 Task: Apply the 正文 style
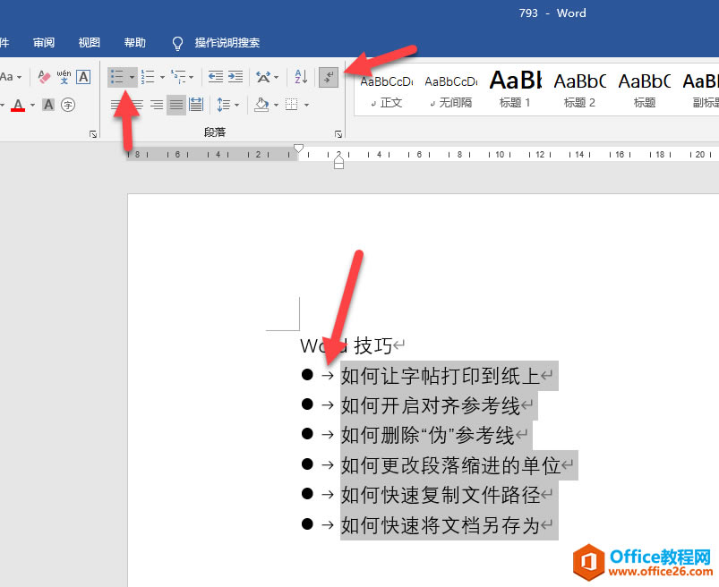(x=387, y=90)
